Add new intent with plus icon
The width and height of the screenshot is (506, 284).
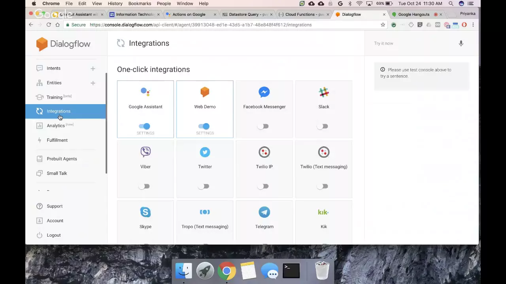point(93,69)
